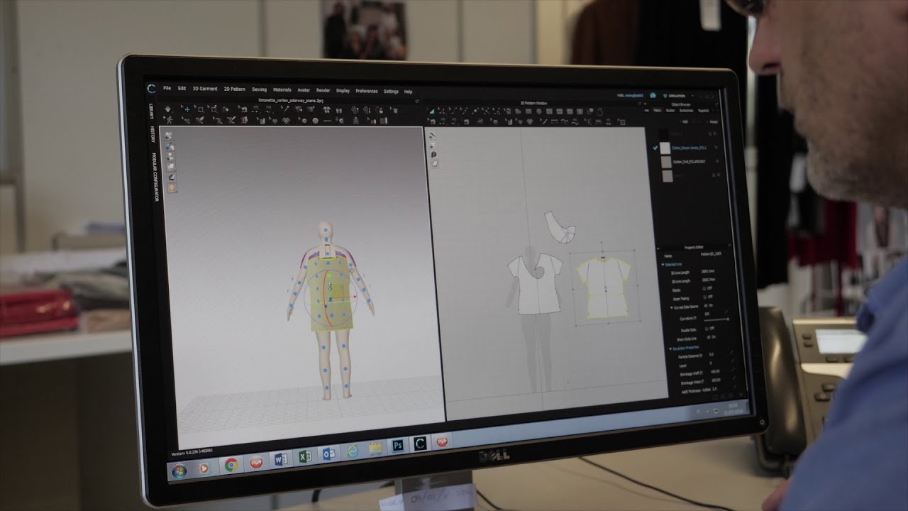The width and height of the screenshot is (908, 511).
Task: Open the Materials menu
Action: [282, 90]
